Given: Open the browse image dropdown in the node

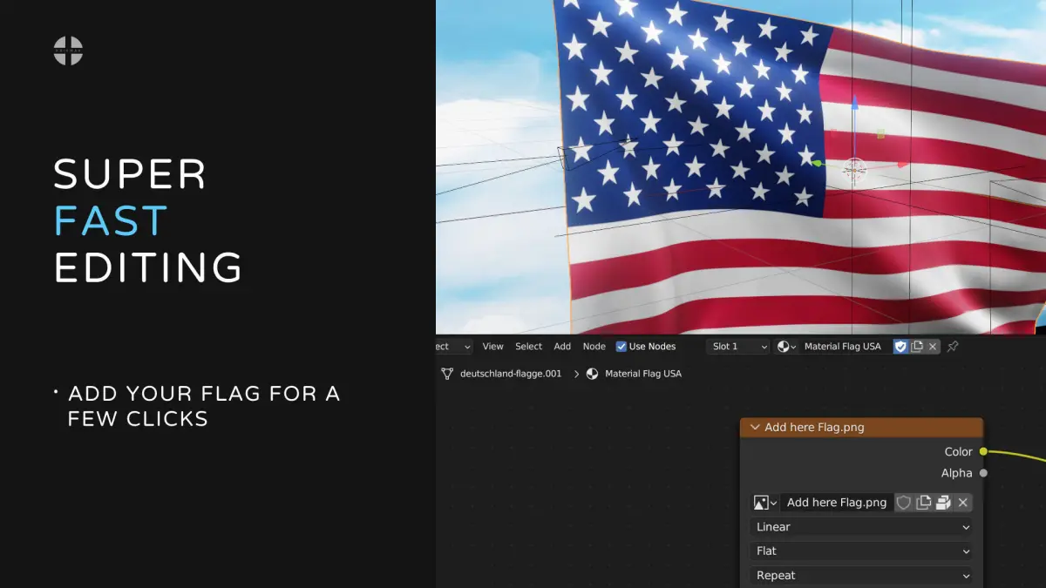Looking at the screenshot, I should click(x=764, y=503).
